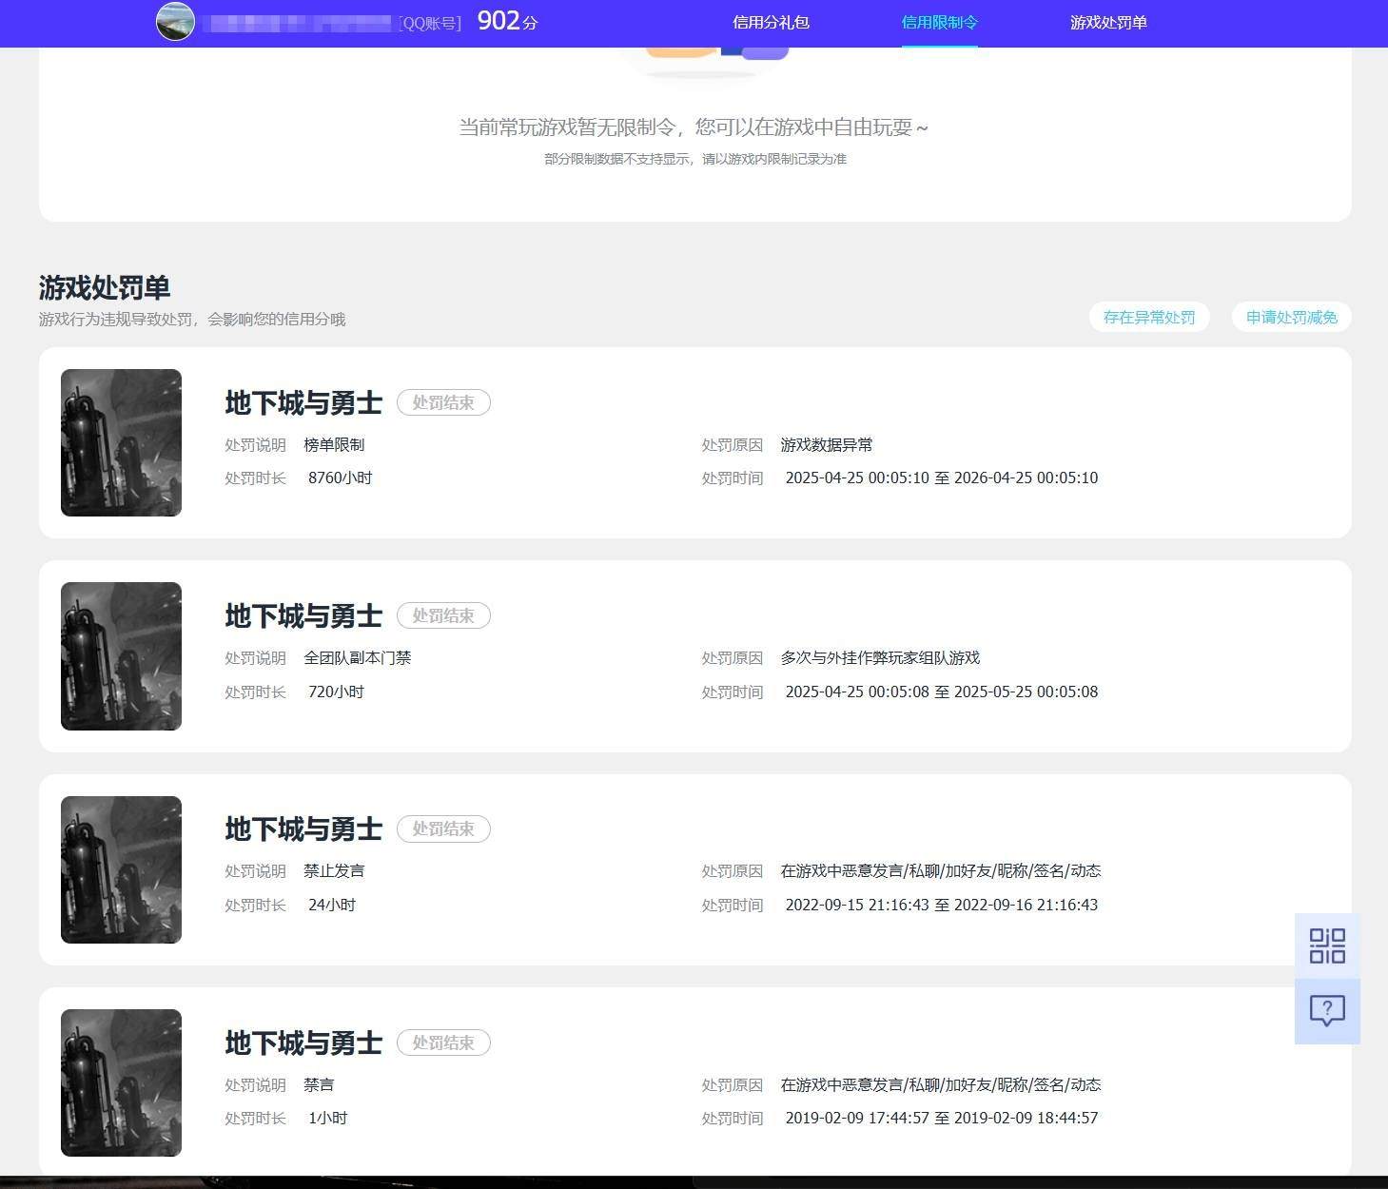Select the 8760小时 penalty duration
The image size is (1388, 1189).
coord(340,478)
